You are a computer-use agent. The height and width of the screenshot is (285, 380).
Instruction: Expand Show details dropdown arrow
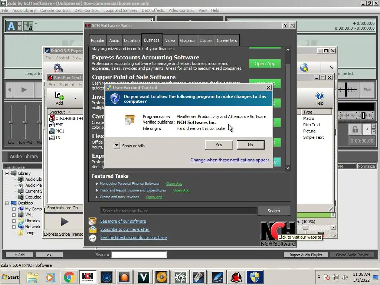point(117,145)
